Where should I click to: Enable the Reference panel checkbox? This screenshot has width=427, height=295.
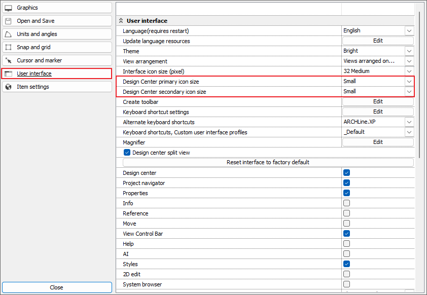pyautogui.click(x=346, y=213)
